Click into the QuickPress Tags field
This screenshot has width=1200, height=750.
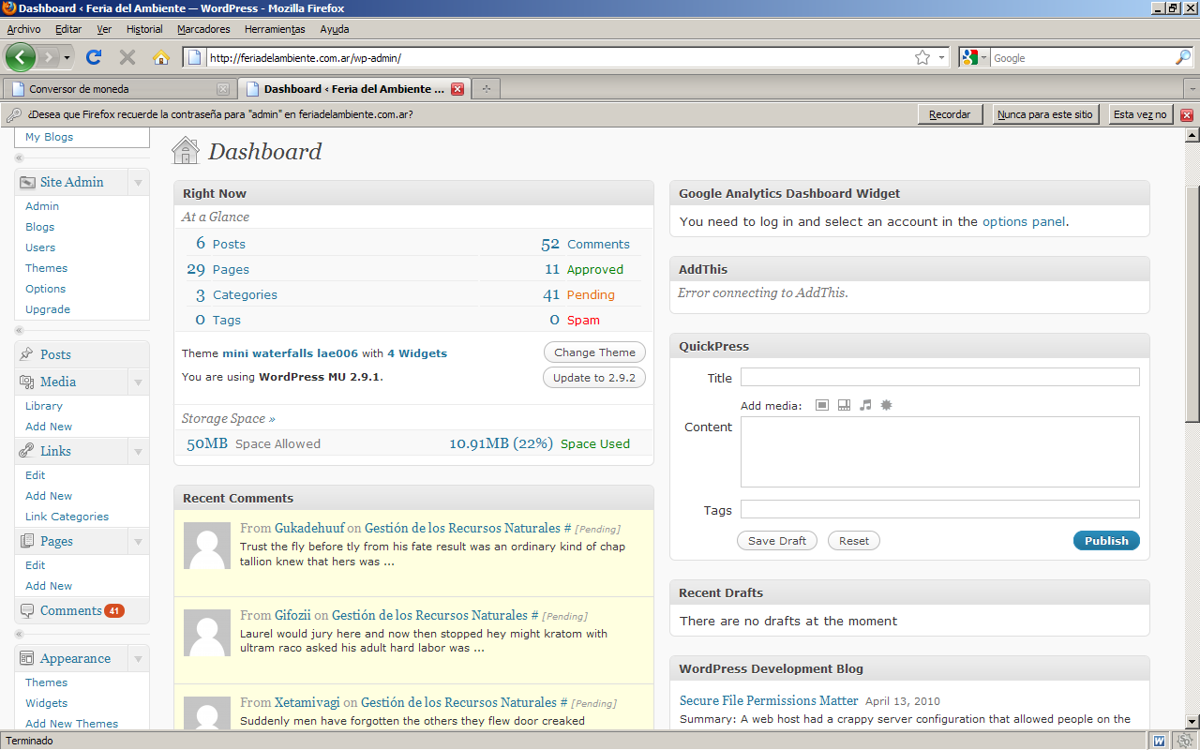click(x=940, y=509)
